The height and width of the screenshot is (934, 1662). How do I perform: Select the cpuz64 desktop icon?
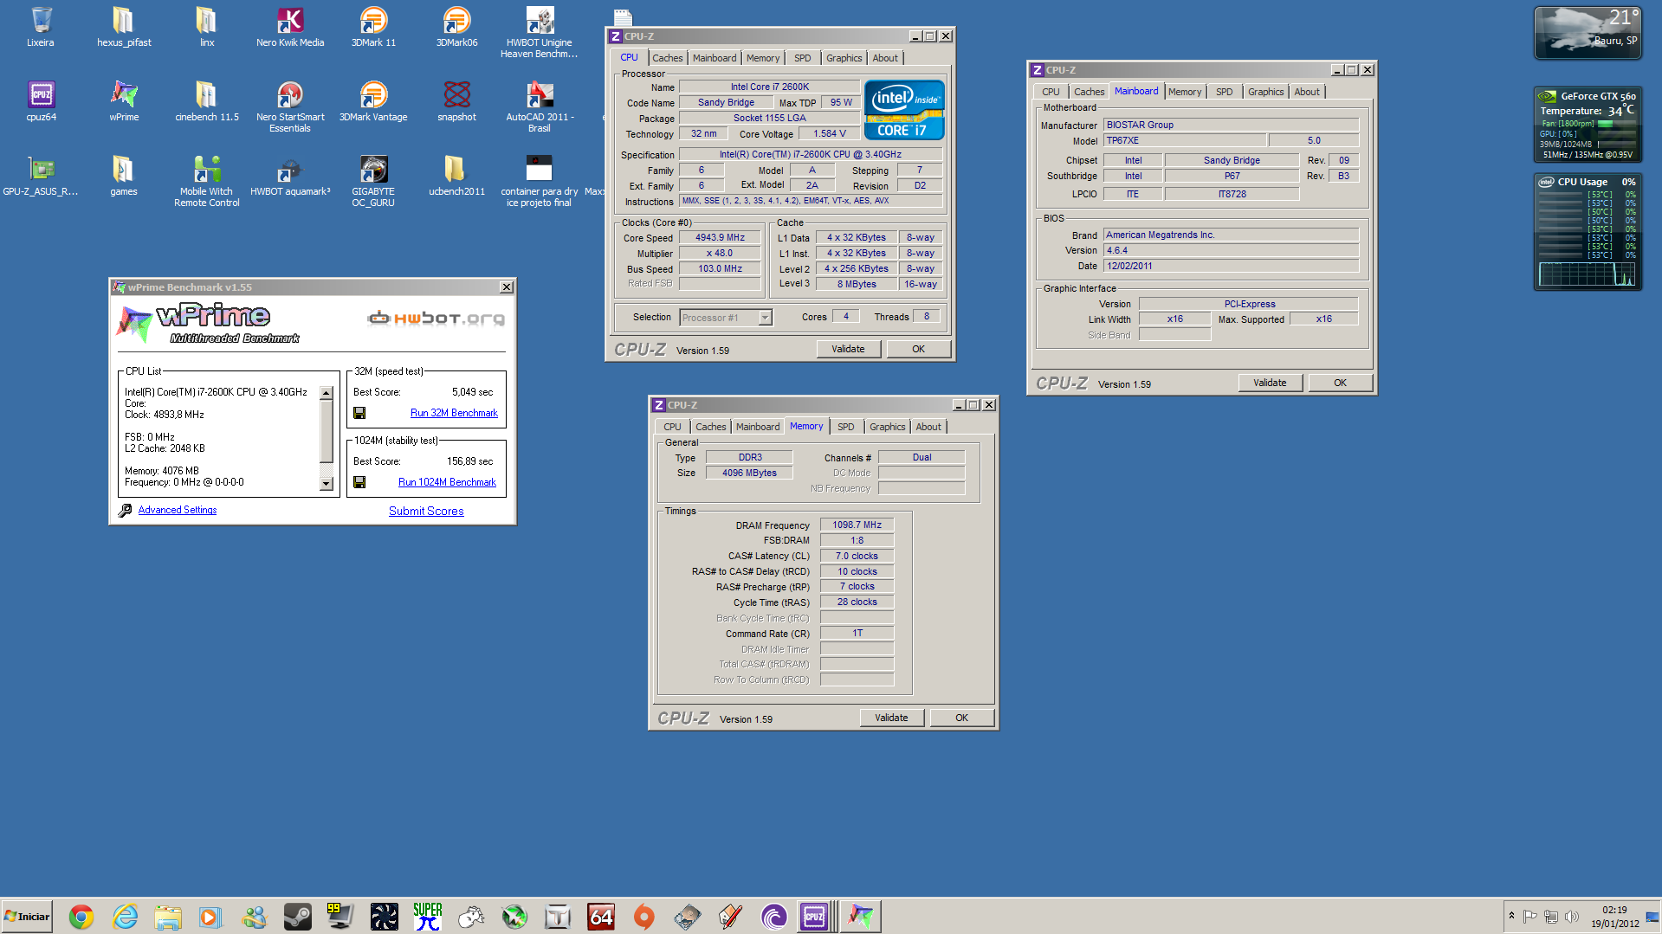(41, 101)
